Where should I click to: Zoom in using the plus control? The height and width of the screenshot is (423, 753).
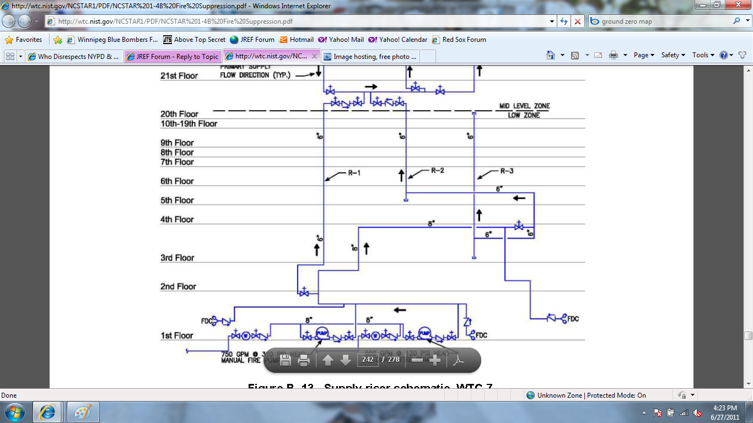pyautogui.click(x=435, y=360)
